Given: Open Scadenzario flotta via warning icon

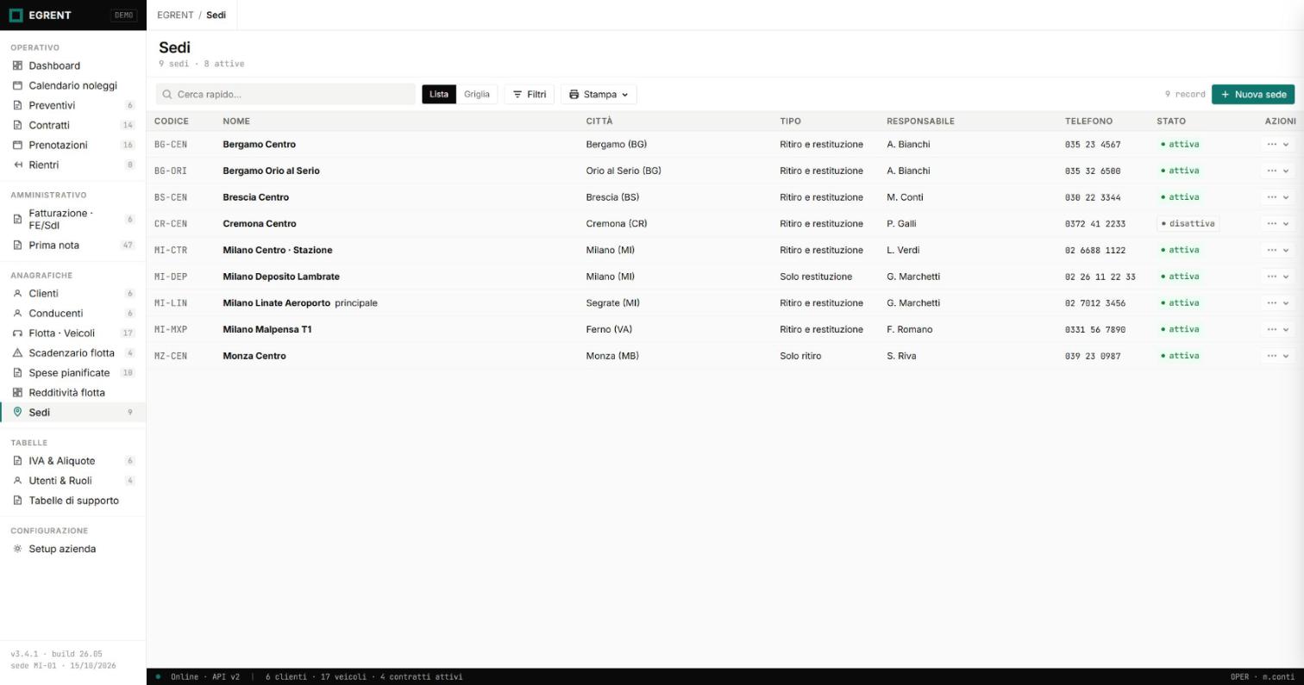Looking at the screenshot, I should click(x=17, y=353).
